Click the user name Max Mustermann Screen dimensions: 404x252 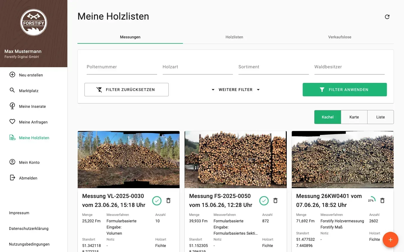pyautogui.click(x=23, y=51)
